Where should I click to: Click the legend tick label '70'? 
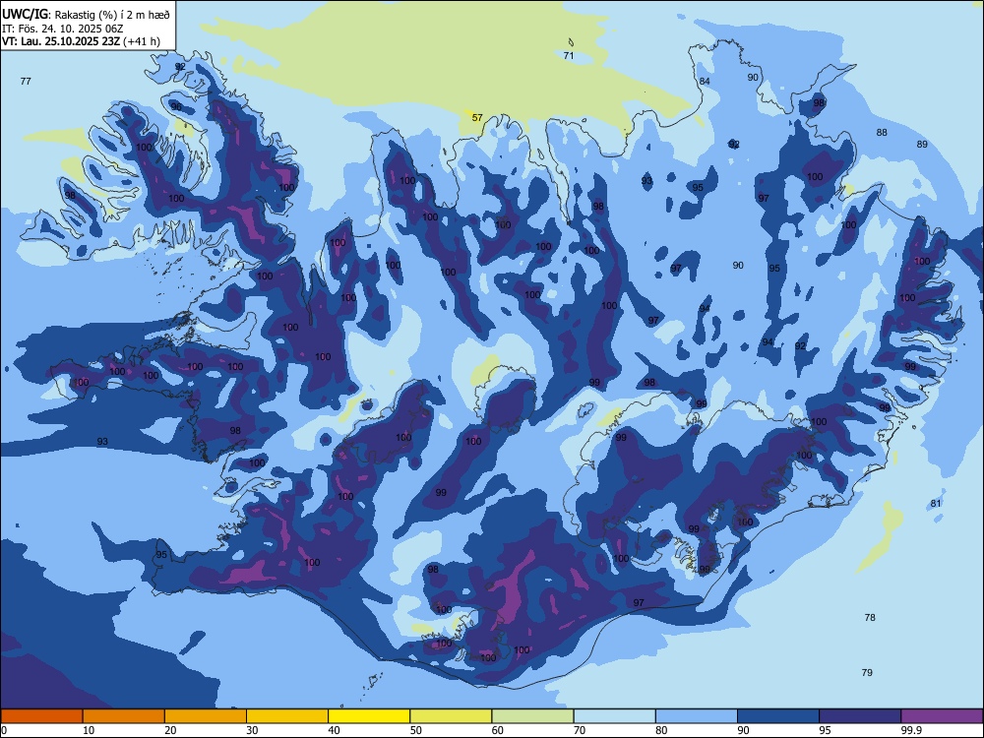coord(580,730)
